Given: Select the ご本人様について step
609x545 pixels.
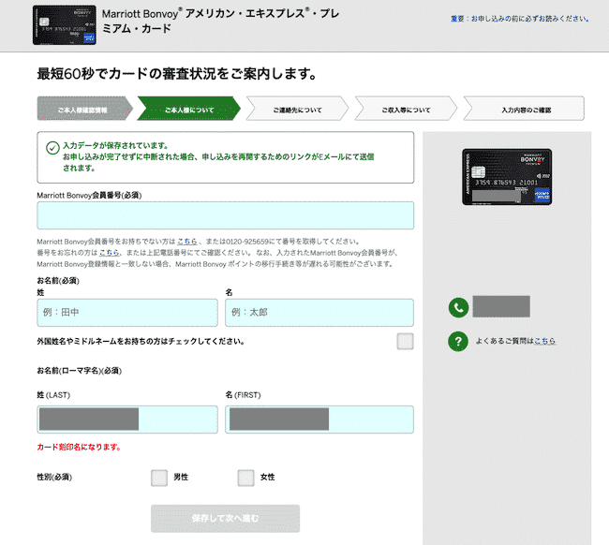Looking at the screenshot, I should [x=189, y=110].
